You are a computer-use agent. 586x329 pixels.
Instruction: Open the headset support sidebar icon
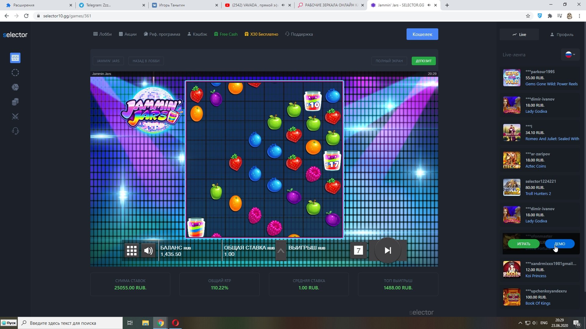(15, 131)
